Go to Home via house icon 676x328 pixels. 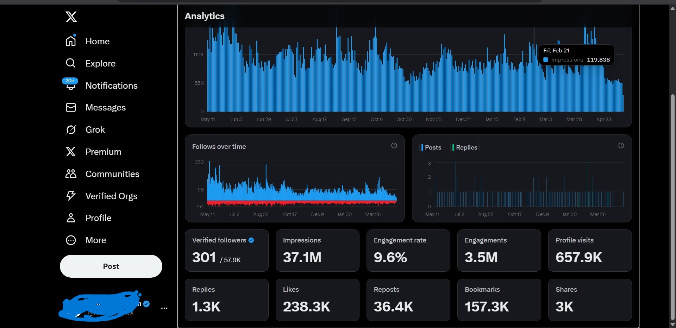tap(71, 41)
